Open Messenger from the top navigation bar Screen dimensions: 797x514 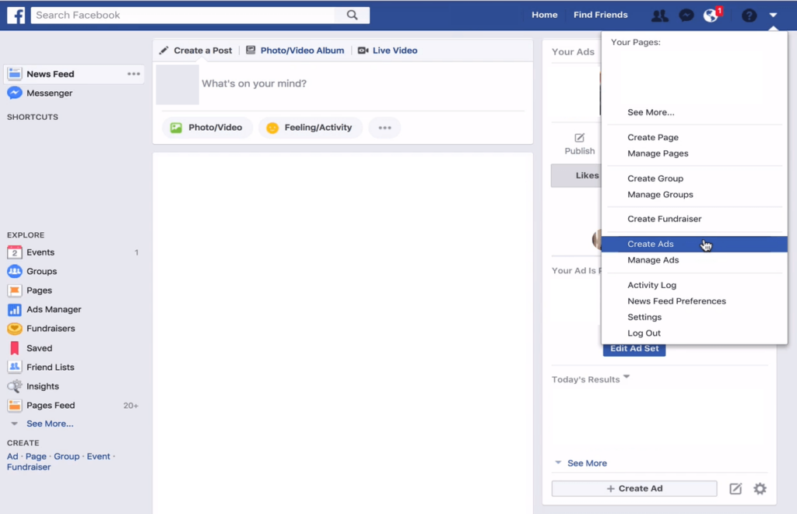[x=686, y=14]
